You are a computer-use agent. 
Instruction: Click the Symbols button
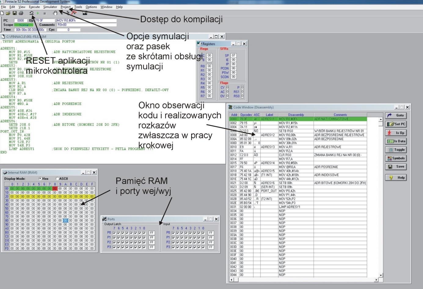(x=396, y=158)
